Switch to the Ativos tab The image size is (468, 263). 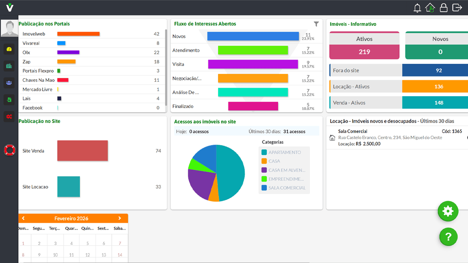pyautogui.click(x=364, y=39)
